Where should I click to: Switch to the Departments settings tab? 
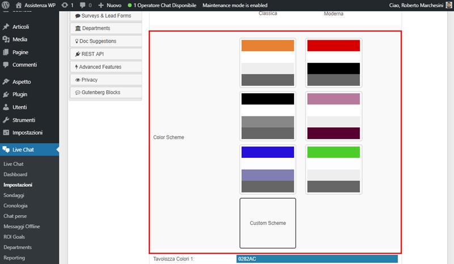coord(106,28)
